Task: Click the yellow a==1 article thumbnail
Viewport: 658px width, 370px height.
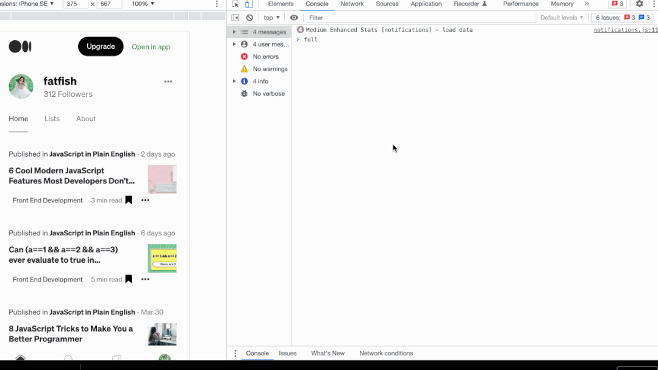Action: tap(162, 258)
